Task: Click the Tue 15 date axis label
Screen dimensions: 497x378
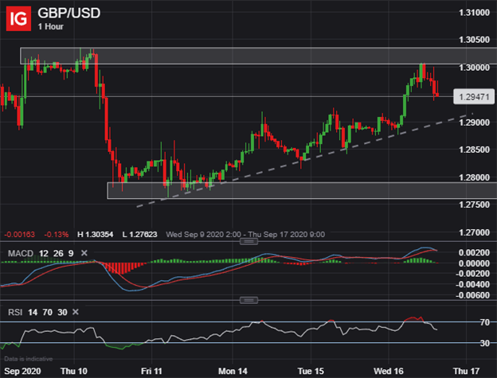Action: [311, 371]
